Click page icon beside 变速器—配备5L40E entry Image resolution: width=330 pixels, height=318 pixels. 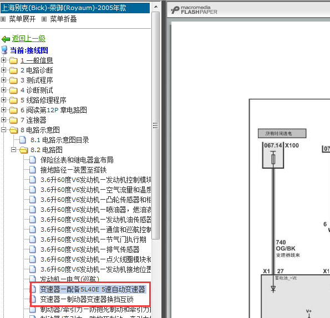pyautogui.click(x=33, y=289)
